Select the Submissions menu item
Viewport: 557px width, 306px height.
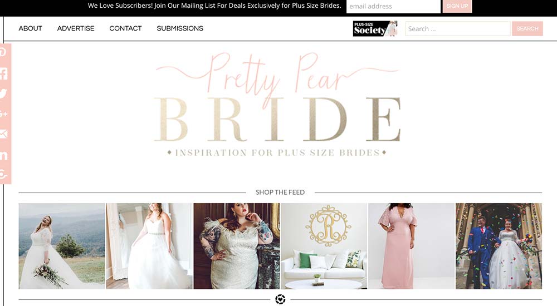(x=180, y=28)
